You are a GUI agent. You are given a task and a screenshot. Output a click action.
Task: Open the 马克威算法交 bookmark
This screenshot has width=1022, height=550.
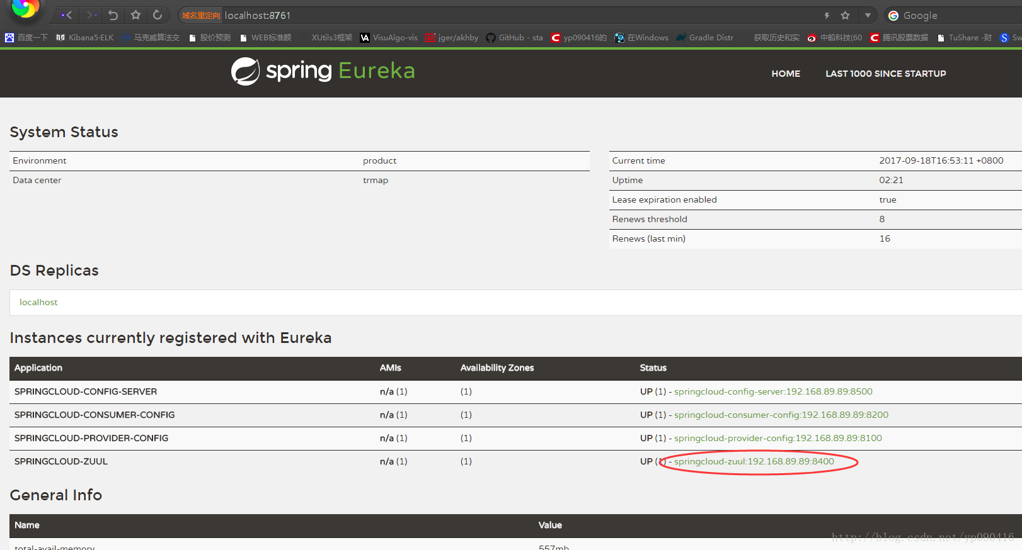click(x=151, y=38)
